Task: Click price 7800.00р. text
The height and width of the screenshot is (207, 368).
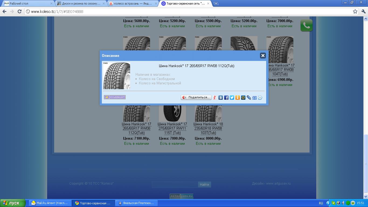Action: (172, 138)
